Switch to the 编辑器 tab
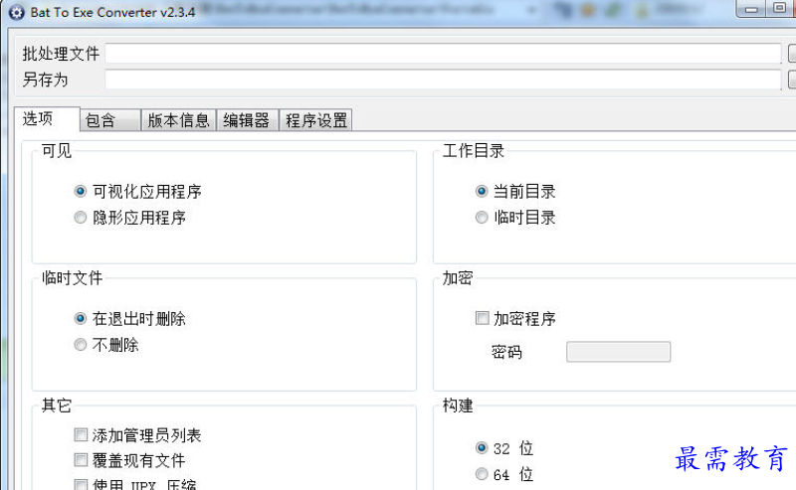 tap(247, 120)
